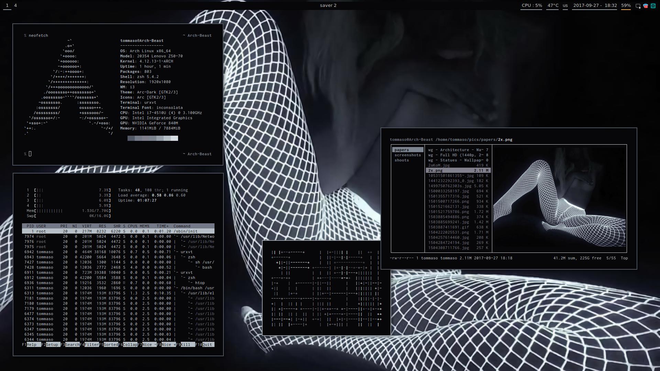This screenshot has height=371, width=660.
Task: Sort htop by the RES column header
Action: click(x=102, y=226)
